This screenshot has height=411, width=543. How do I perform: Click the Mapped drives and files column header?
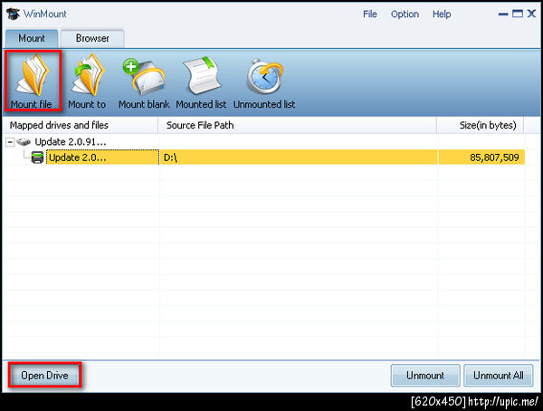80,125
